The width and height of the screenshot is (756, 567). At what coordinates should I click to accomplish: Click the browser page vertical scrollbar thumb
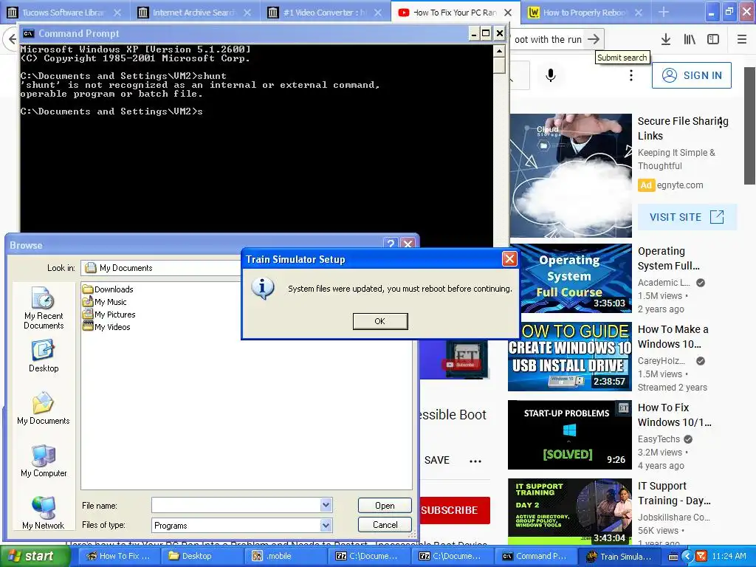point(749,126)
